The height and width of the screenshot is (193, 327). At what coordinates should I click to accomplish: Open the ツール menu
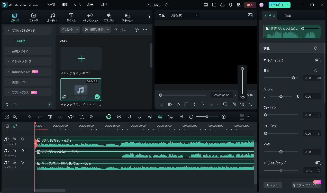click(77, 5)
